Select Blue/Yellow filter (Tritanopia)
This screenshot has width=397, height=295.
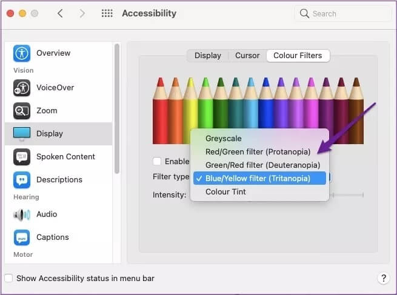click(259, 178)
